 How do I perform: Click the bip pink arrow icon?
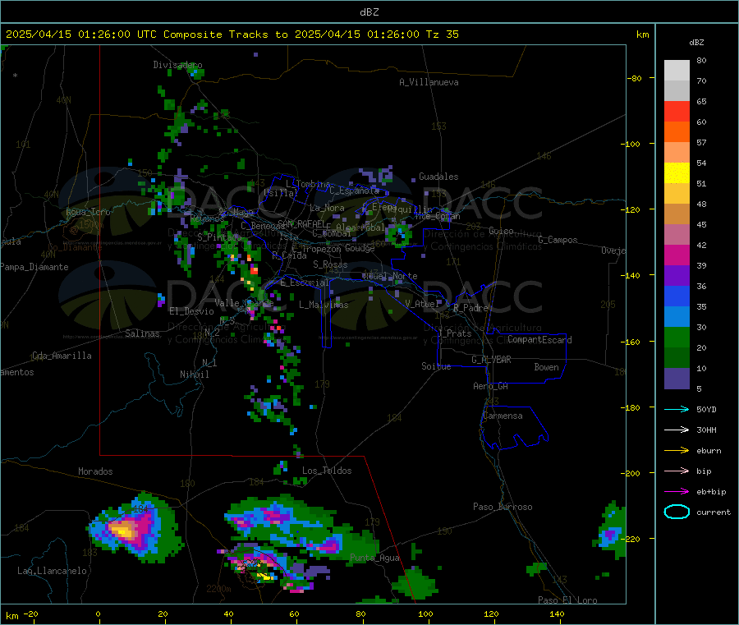pos(677,471)
